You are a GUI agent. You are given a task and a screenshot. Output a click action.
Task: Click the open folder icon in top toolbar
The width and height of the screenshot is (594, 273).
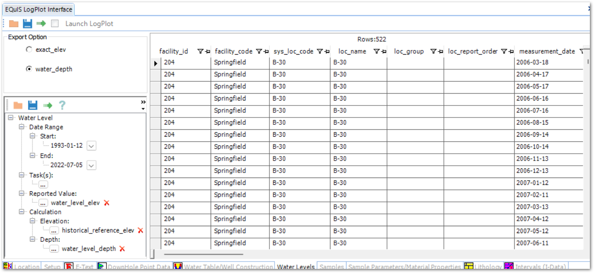14,23
